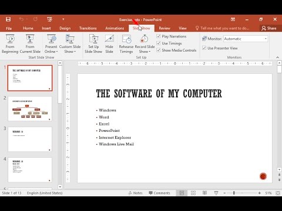Toggle Show Media Controls checkbox
This screenshot has height=211, width=282.
159,50
